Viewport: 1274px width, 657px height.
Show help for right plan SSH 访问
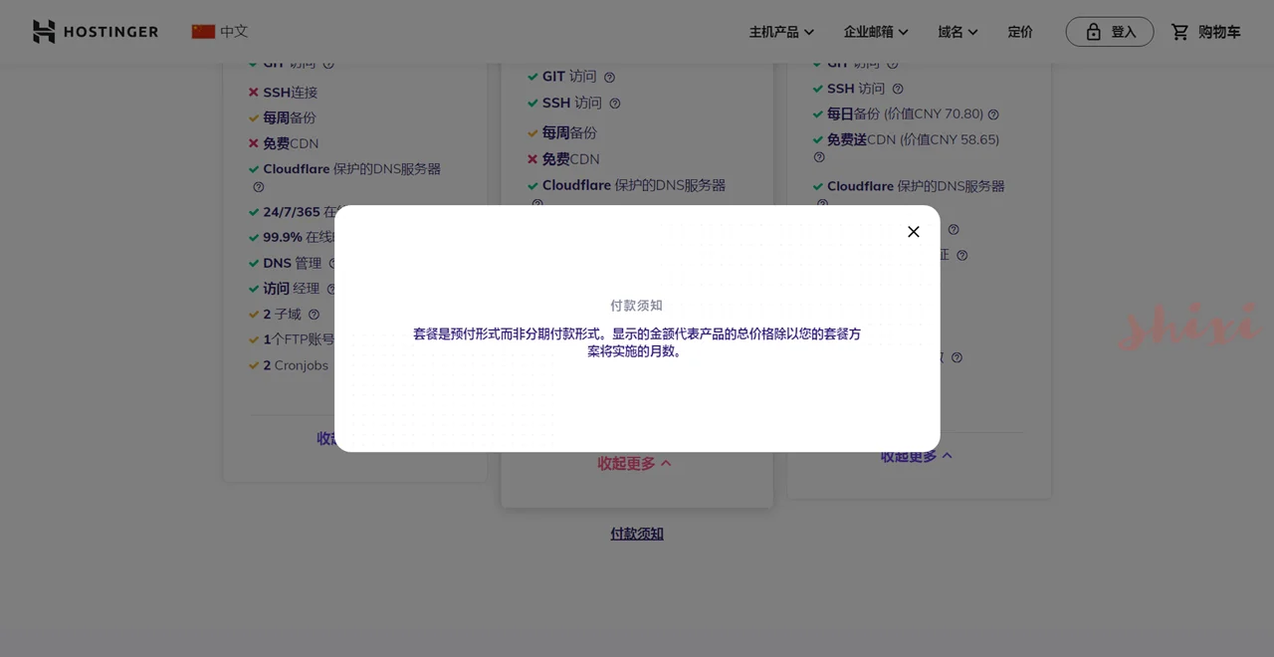897,89
